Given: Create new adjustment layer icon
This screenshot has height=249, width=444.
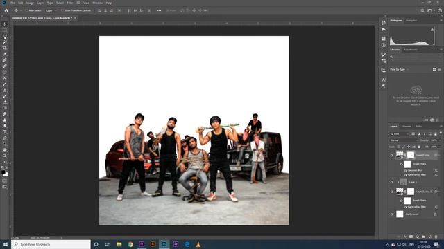Looking at the screenshot, I should (x=418, y=237).
